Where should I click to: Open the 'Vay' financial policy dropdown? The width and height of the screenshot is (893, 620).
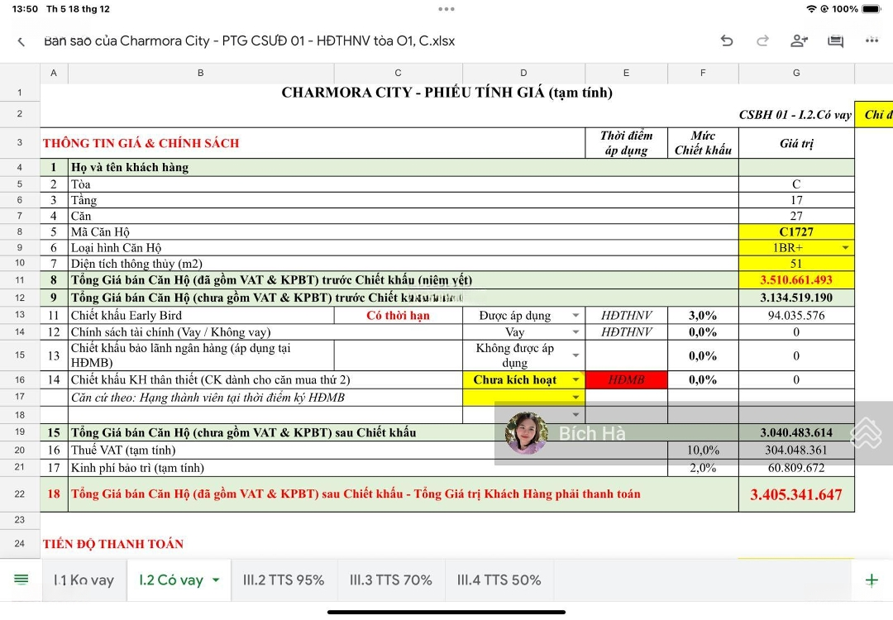575,332
